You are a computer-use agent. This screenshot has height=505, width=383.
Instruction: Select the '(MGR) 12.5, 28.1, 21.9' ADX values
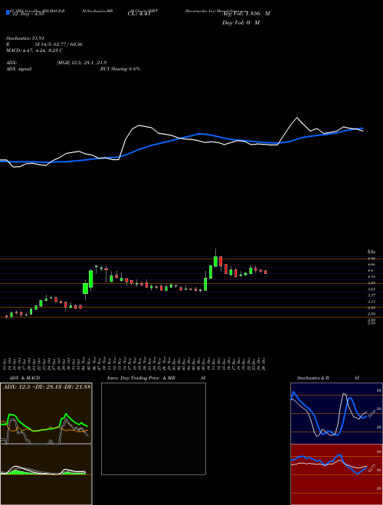(x=81, y=63)
